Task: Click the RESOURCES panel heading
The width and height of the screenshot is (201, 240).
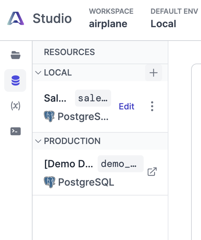Action: coord(69,52)
